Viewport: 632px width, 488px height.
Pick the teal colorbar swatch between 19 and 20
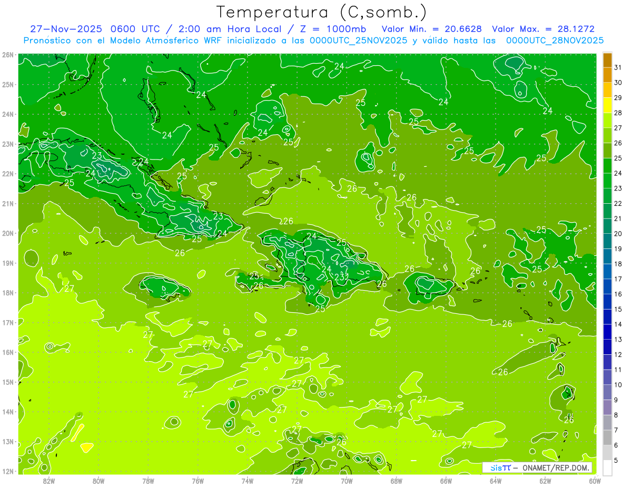coord(607,241)
